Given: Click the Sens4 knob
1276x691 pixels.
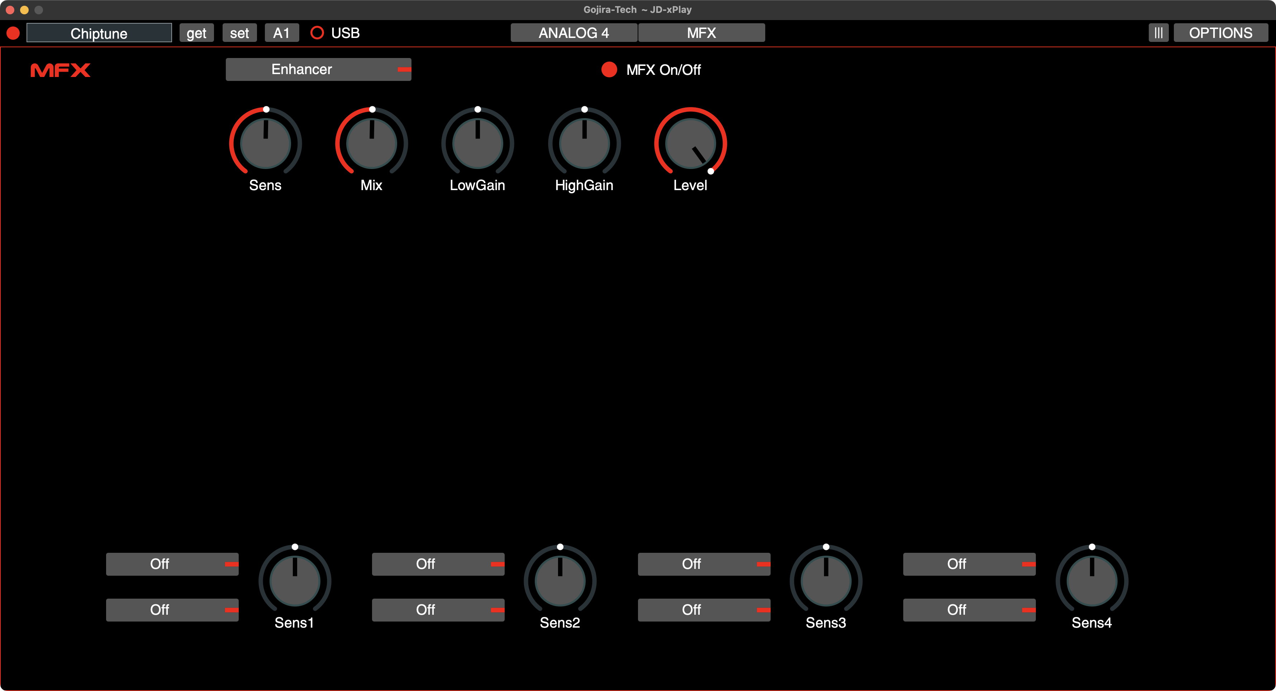Looking at the screenshot, I should (x=1092, y=581).
